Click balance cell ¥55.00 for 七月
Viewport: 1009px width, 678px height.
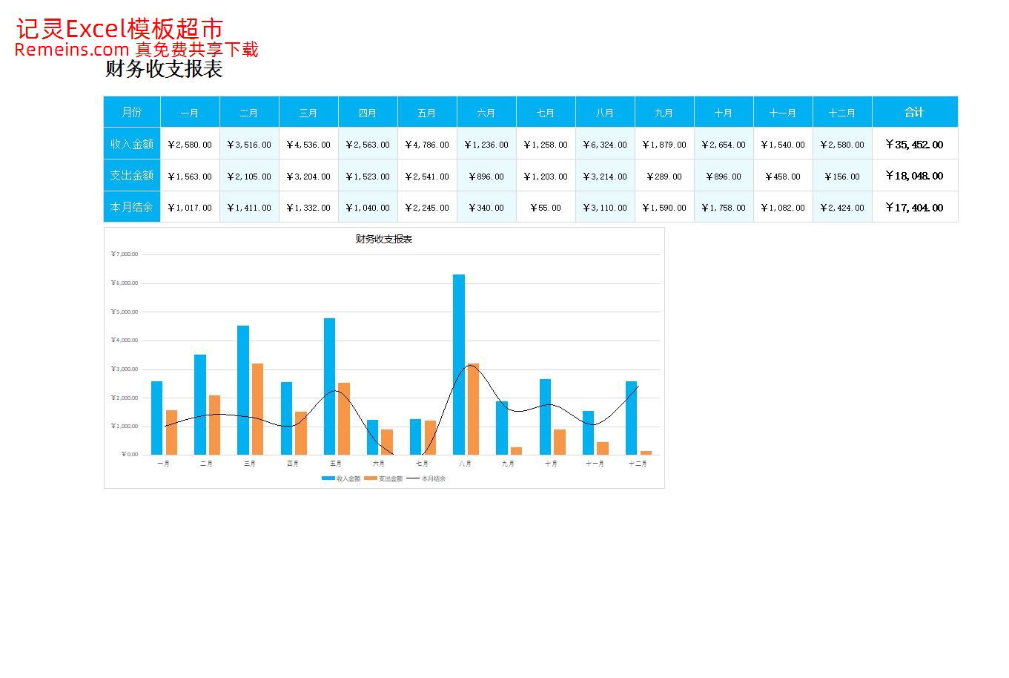click(546, 207)
